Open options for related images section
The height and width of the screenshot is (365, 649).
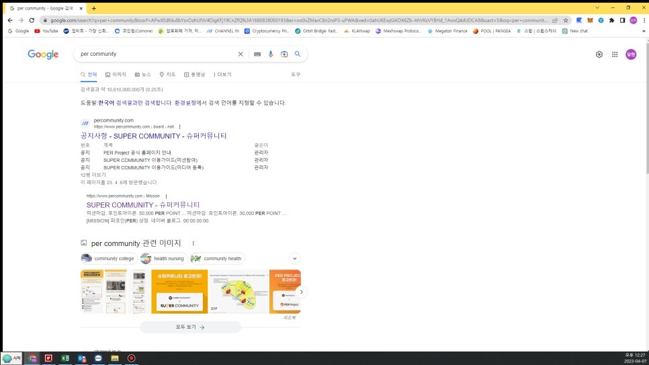[x=193, y=243]
